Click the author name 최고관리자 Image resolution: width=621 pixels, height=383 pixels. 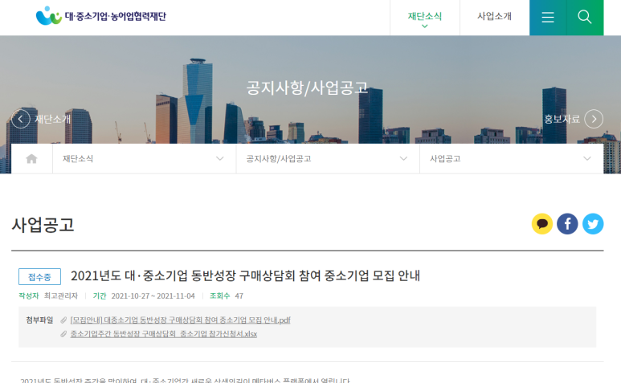(x=60, y=296)
